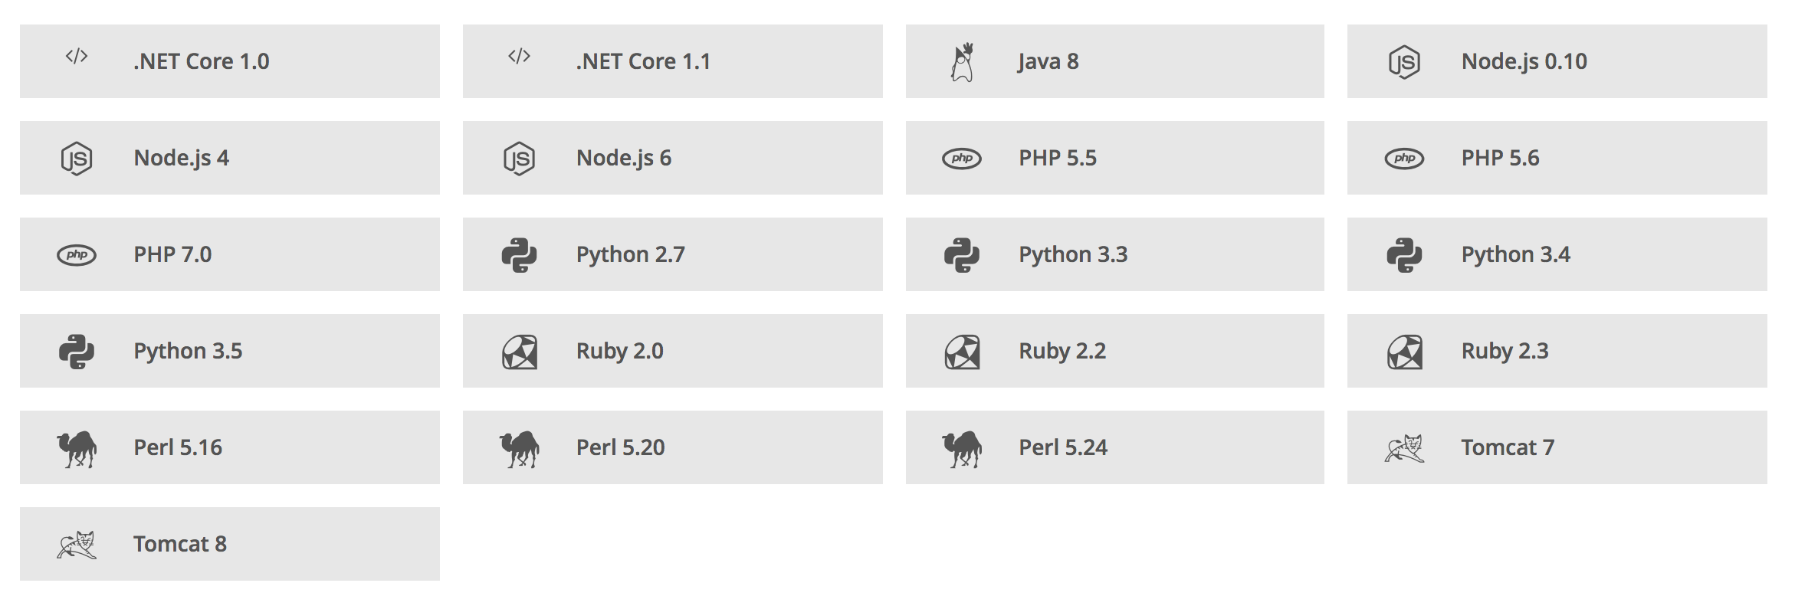The image size is (1795, 596).
Task: Pick the PHP 7.0 platform tile
Action: pos(230,254)
